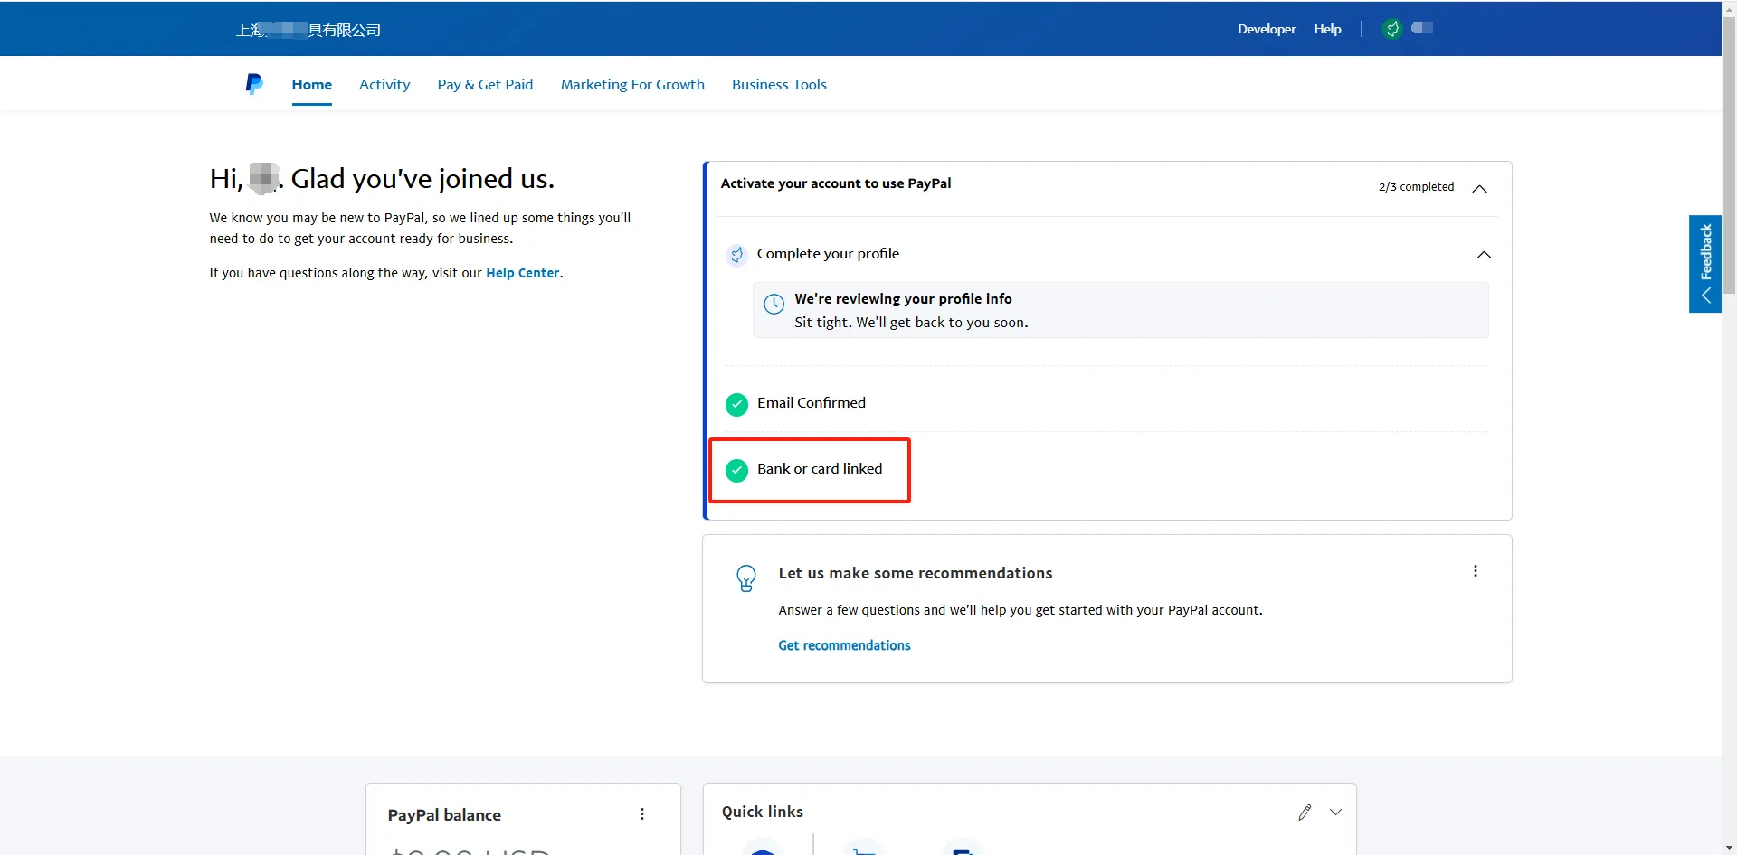Screen dimensions: 1737x855
Task: Click the Quick links heading
Action: pyautogui.click(x=763, y=812)
